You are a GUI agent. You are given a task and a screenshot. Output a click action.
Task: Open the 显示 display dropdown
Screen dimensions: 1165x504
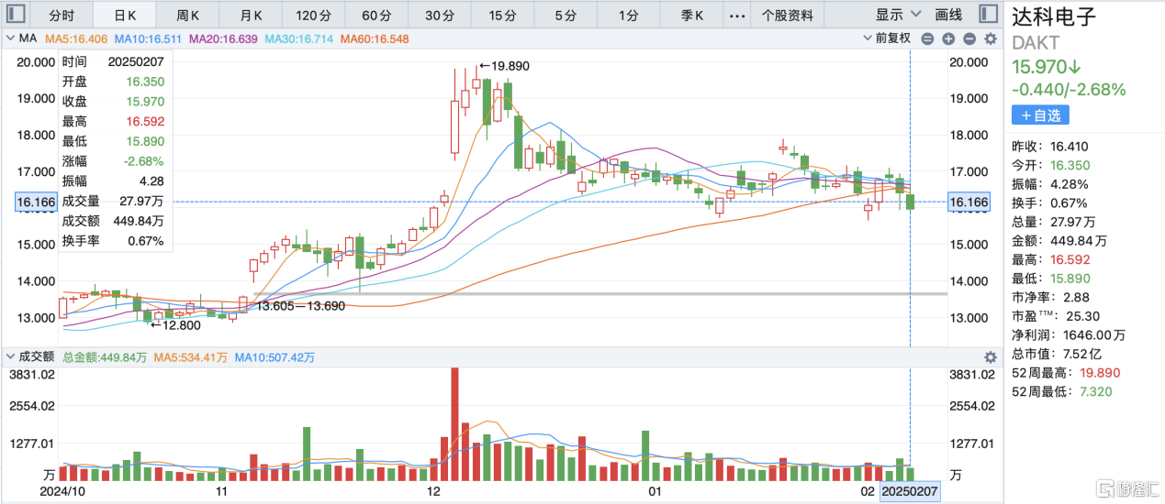(x=898, y=15)
